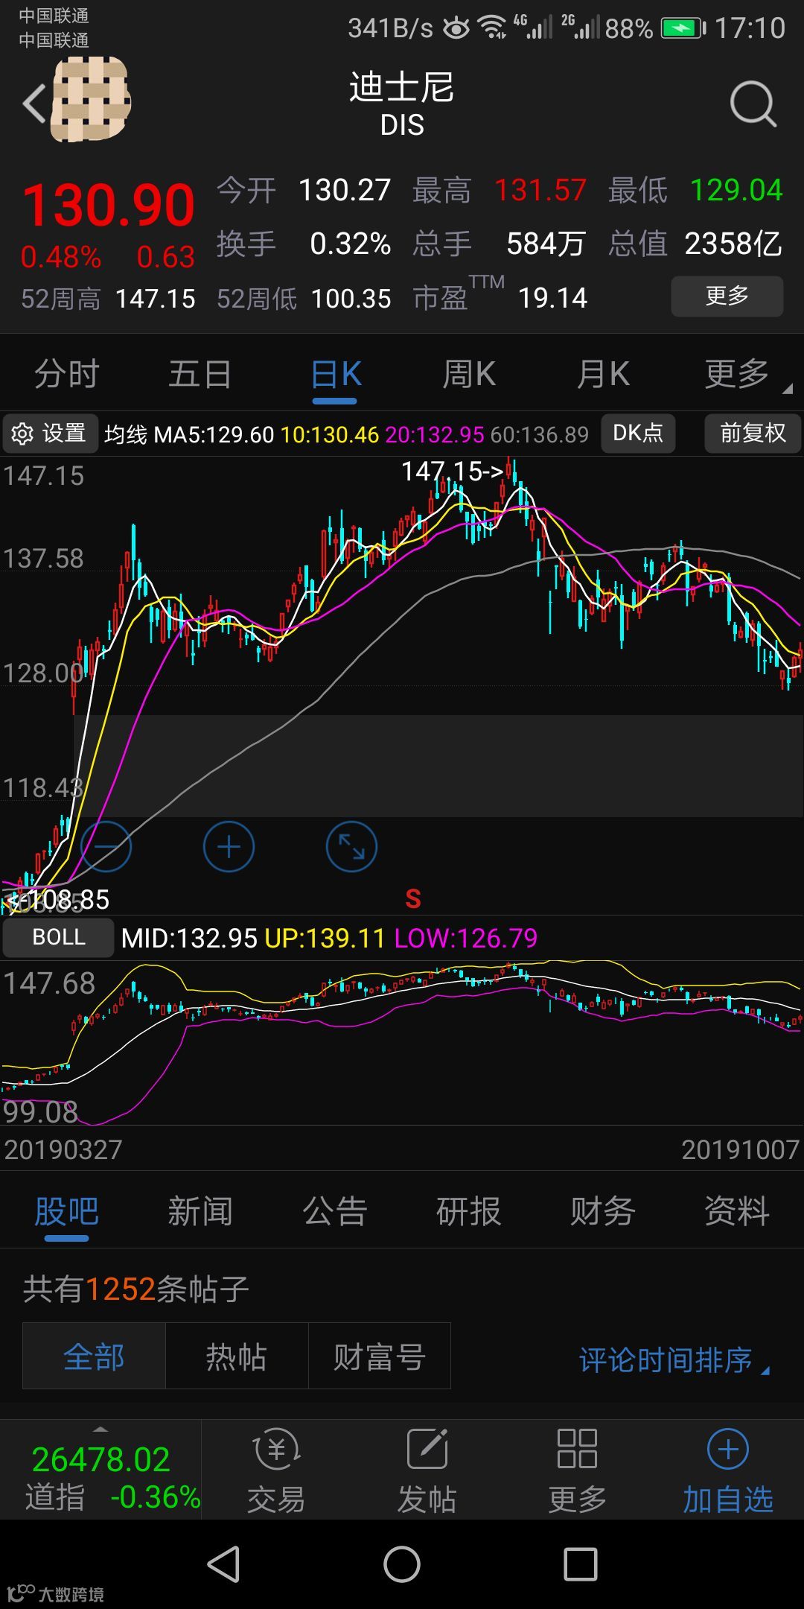This screenshot has width=804, height=1609.
Task: Tap BOLL UP:139.11 value
Action: coord(325,938)
